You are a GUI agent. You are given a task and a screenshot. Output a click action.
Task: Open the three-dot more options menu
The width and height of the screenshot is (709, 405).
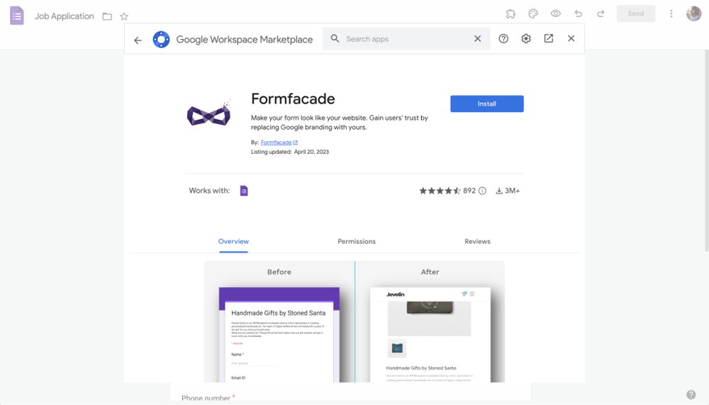[x=671, y=13]
